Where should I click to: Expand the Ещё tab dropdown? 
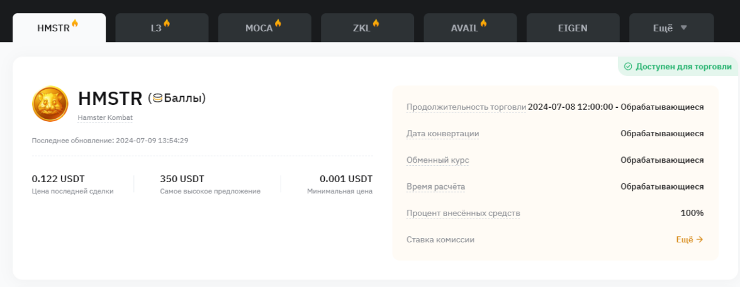point(671,28)
